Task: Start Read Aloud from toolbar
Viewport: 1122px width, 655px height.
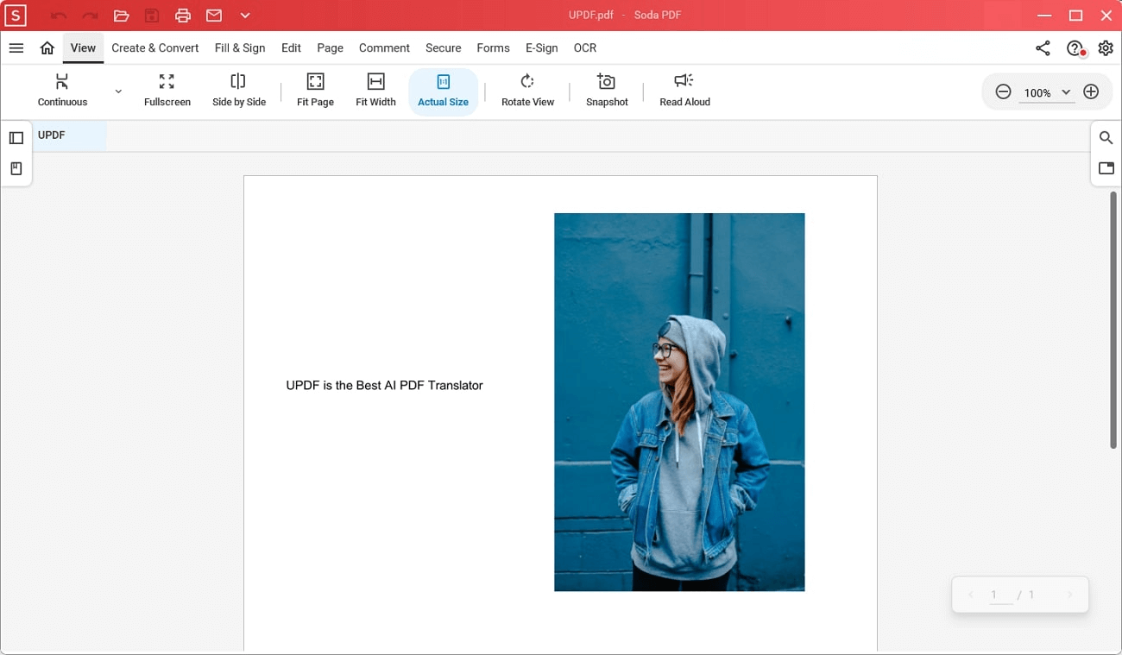Action: 684,90
